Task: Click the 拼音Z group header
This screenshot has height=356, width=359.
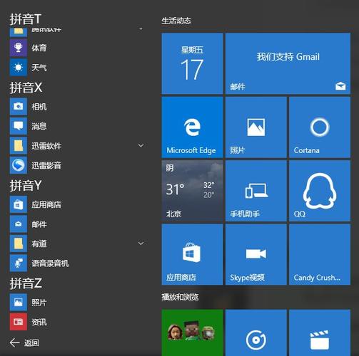Action: point(26,283)
